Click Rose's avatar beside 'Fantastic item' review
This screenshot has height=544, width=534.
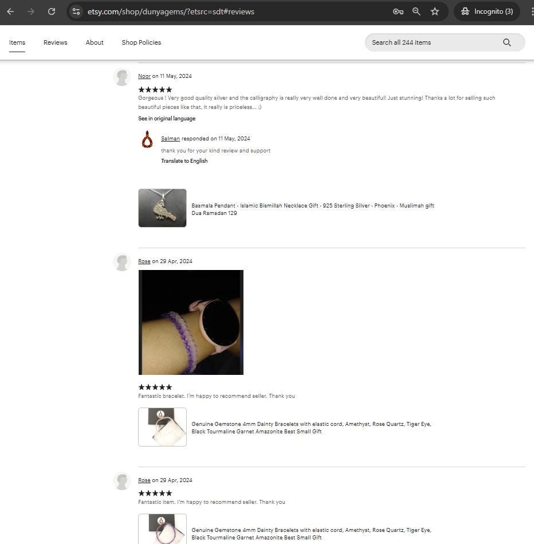[122, 481]
